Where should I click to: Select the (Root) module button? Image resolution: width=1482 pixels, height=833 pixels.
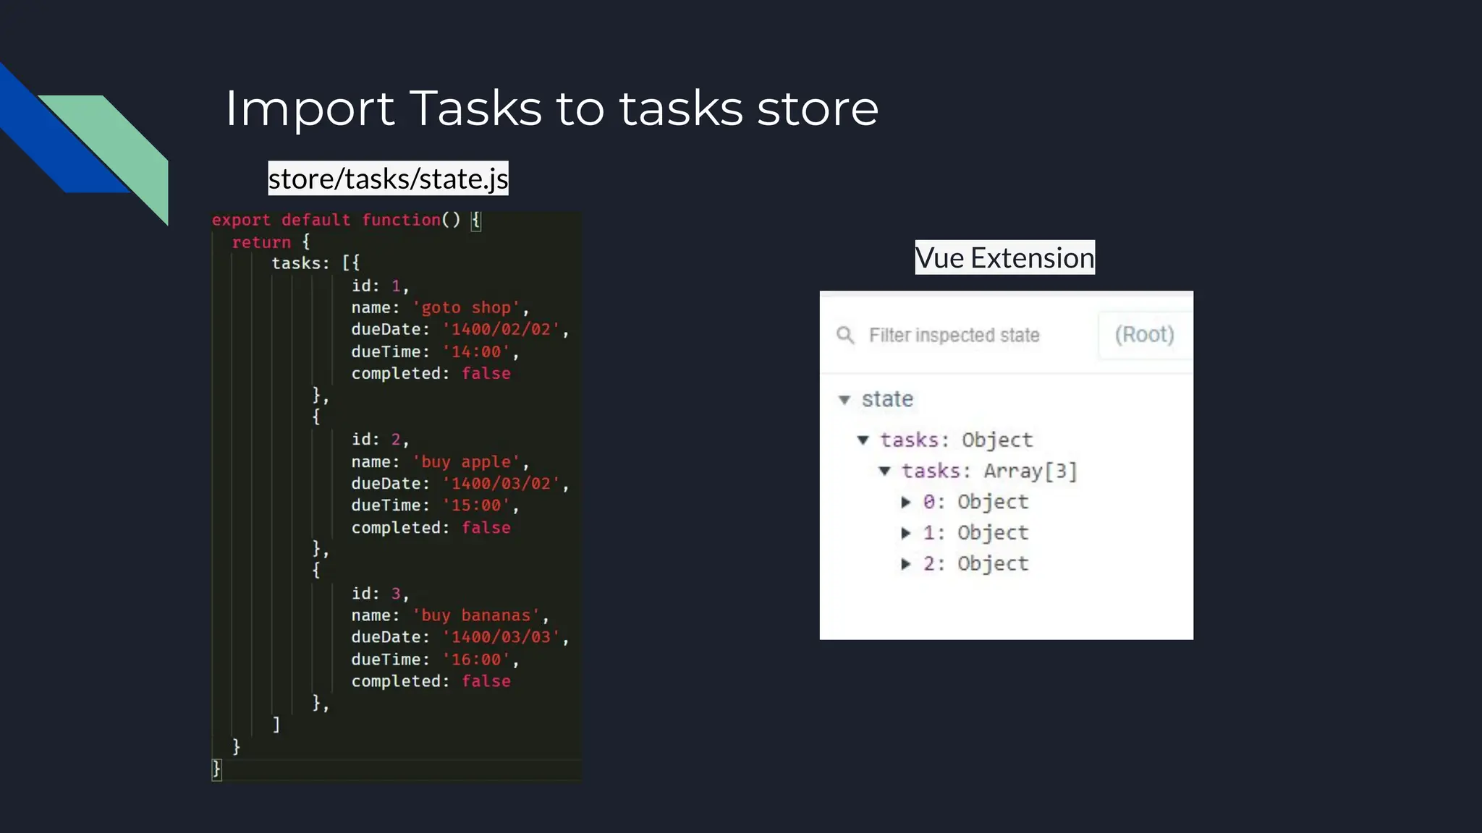pyautogui.click(x=1144, y=335)
